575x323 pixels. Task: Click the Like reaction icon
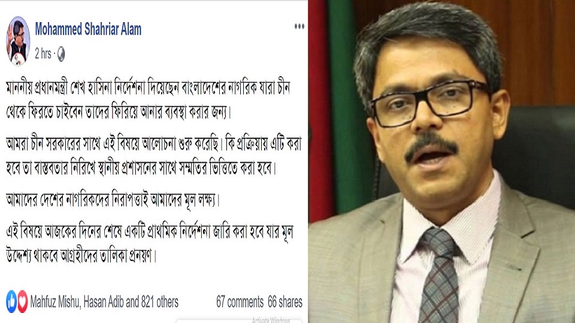point(11,301)
